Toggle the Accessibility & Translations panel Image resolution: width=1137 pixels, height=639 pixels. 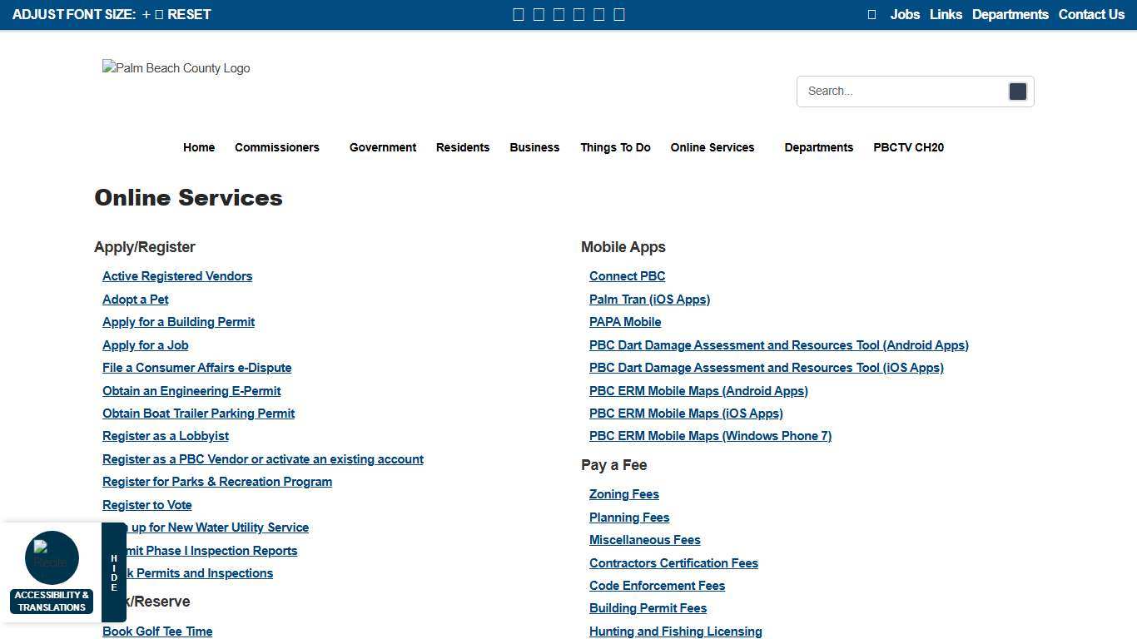[52, 601]
